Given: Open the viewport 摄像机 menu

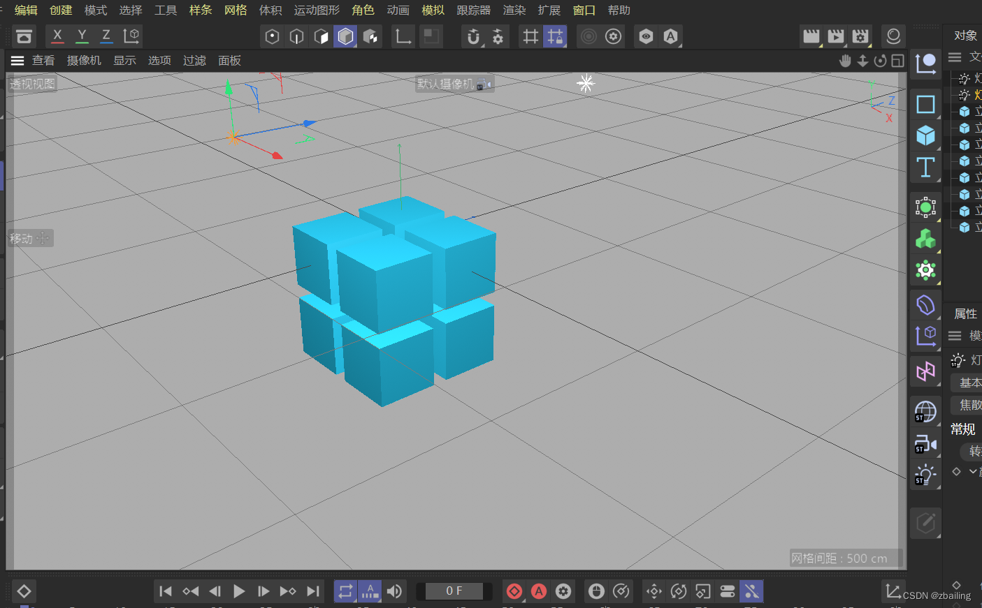Looking at the screenshot, I should click(84, 61).
